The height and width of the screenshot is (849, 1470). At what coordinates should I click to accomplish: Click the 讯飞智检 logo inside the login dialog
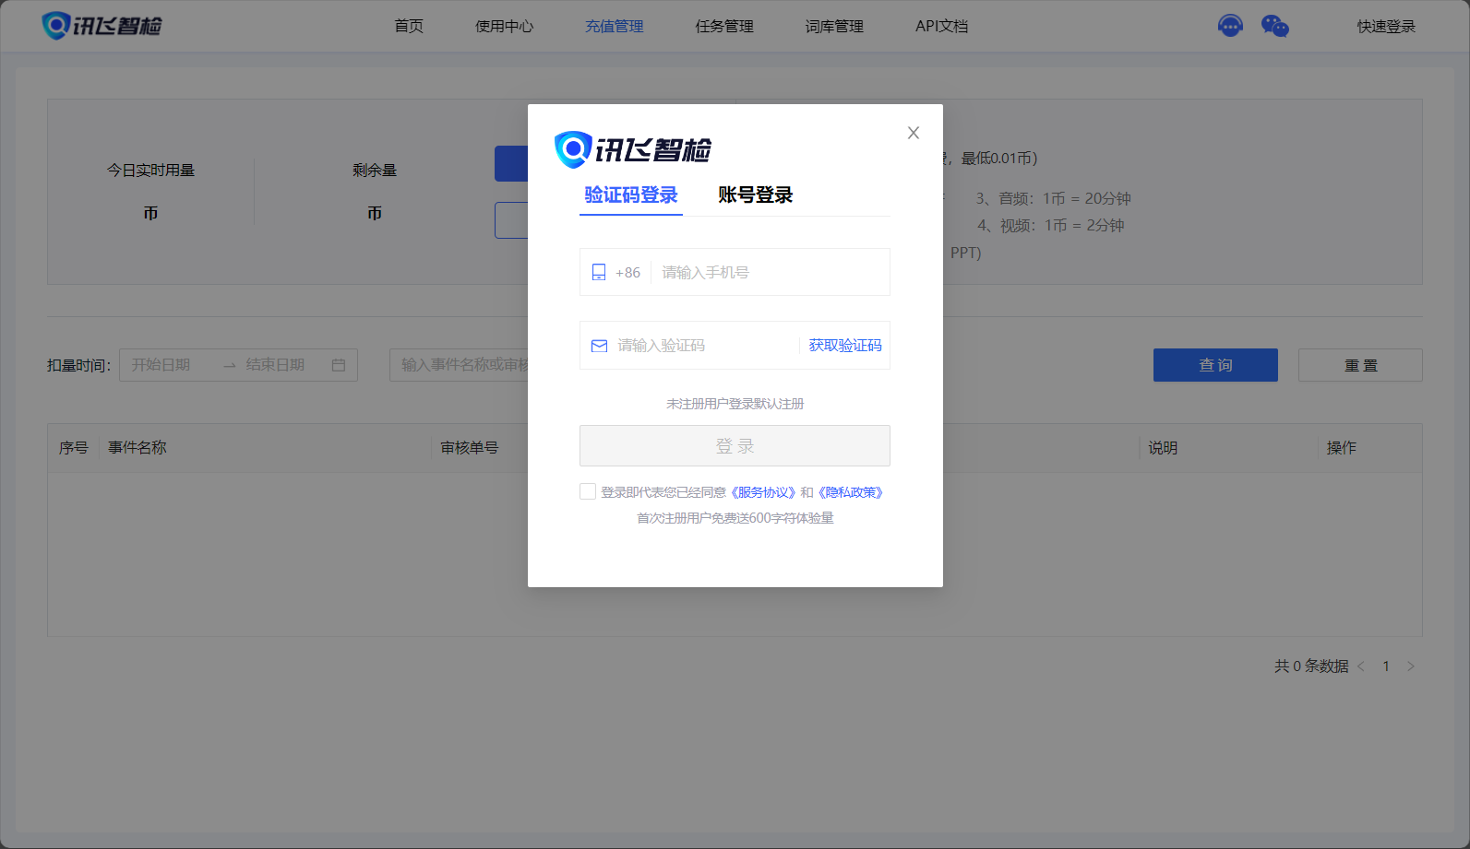[632, 149]
